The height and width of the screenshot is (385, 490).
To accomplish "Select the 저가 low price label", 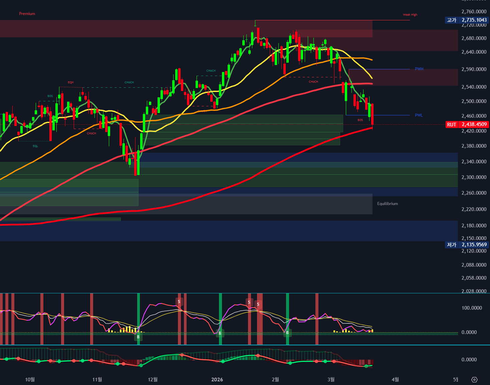I will click(x=451, y=245).
